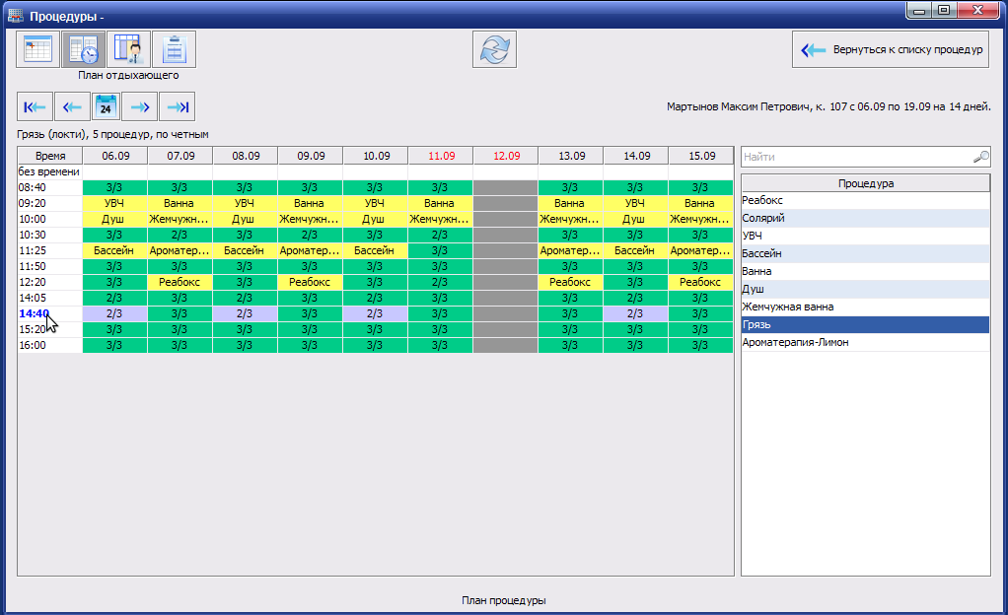The height and width of the screenshot is (615, 1008).
Task: Open the calendar table view icon
Action: (37, 49)
